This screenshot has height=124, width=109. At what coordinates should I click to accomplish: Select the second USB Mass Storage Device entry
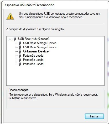pos(40,47)
